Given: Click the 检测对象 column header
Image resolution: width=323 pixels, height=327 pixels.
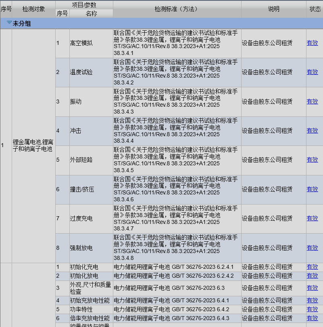Looking at the screenshot, I should (33, 9).
